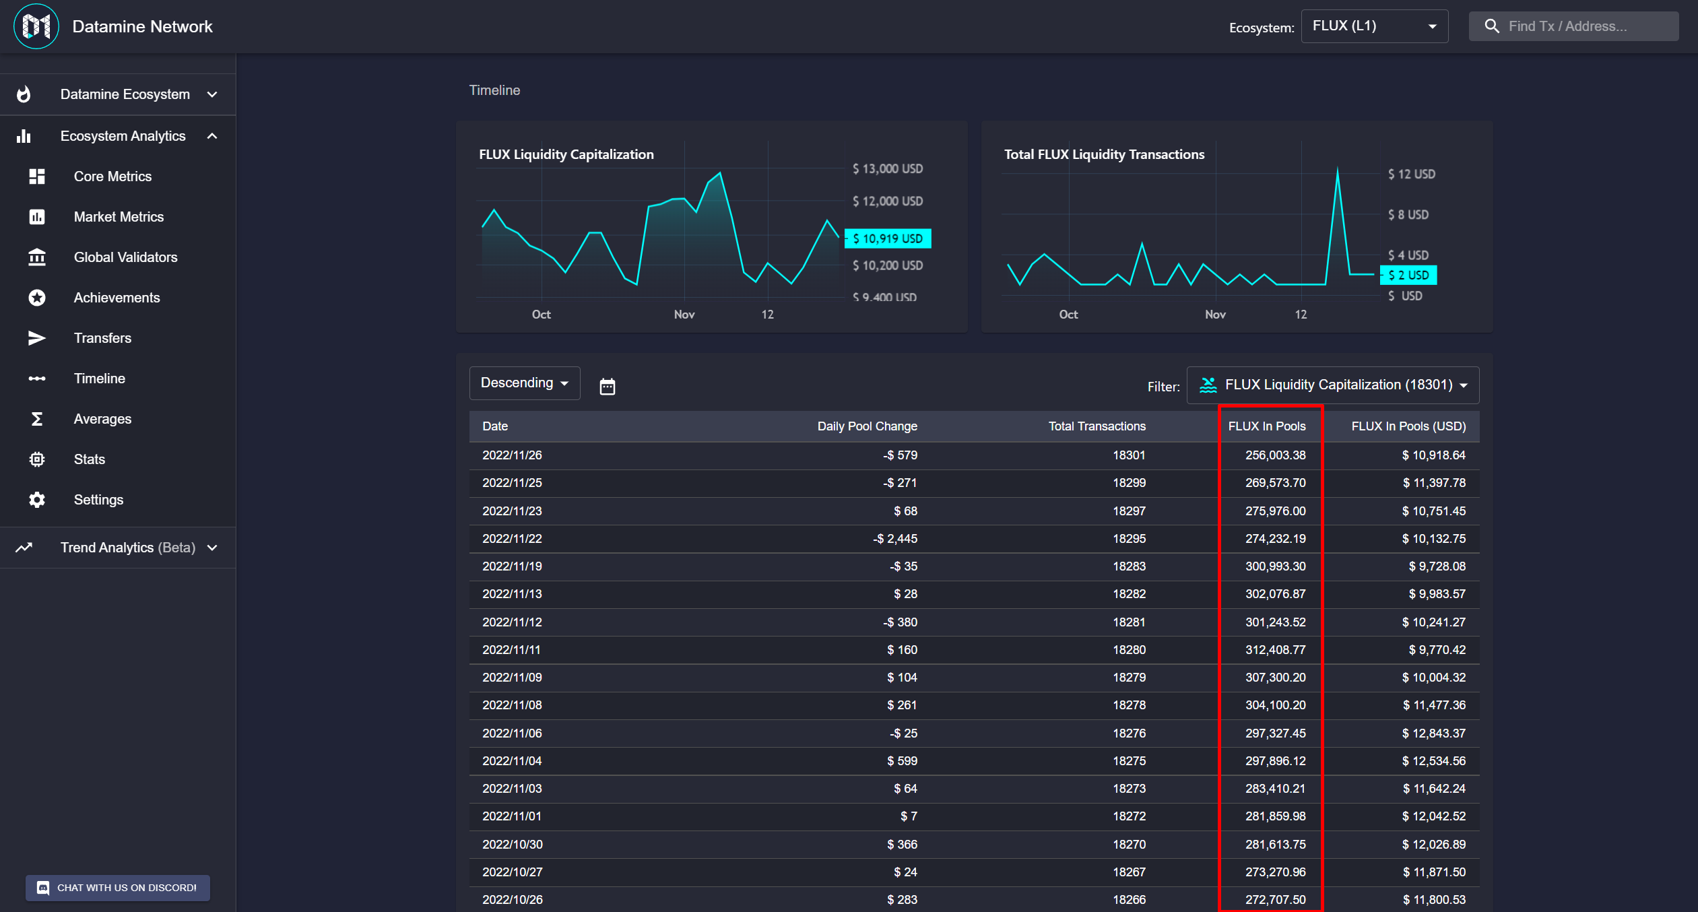The height and width of the screenshot is (912, 1698).
Task: Sort by Daily Pool Change header
Action: pyautogui.click(x=867, y=426)
